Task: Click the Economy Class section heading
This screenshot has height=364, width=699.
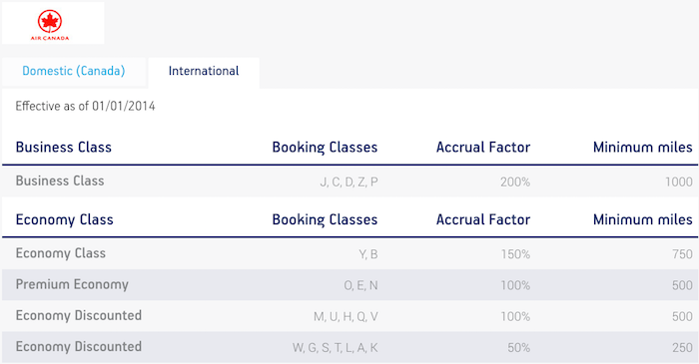Action: click(x=65, y=219)
